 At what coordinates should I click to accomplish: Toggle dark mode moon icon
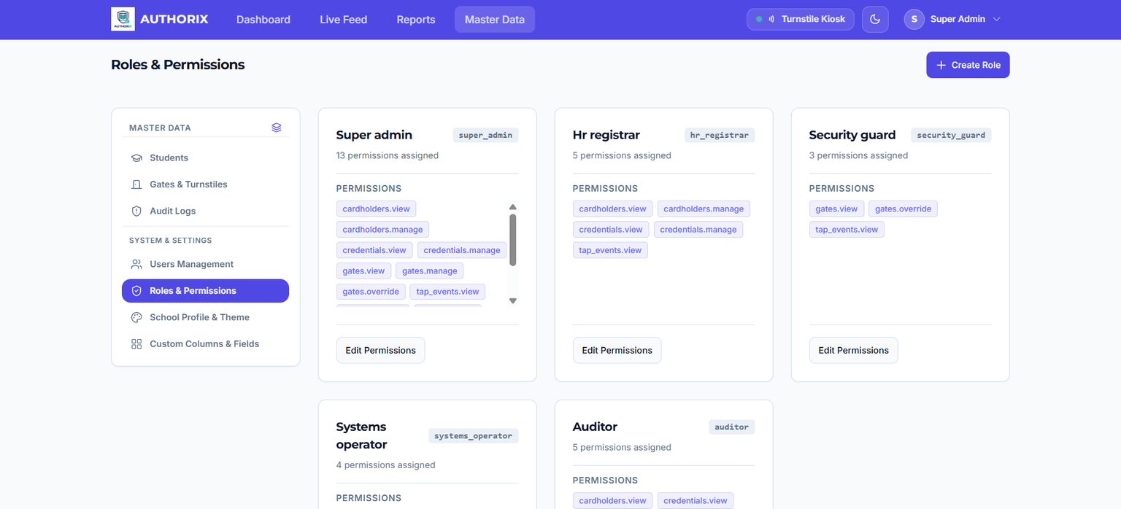[875, 19]
